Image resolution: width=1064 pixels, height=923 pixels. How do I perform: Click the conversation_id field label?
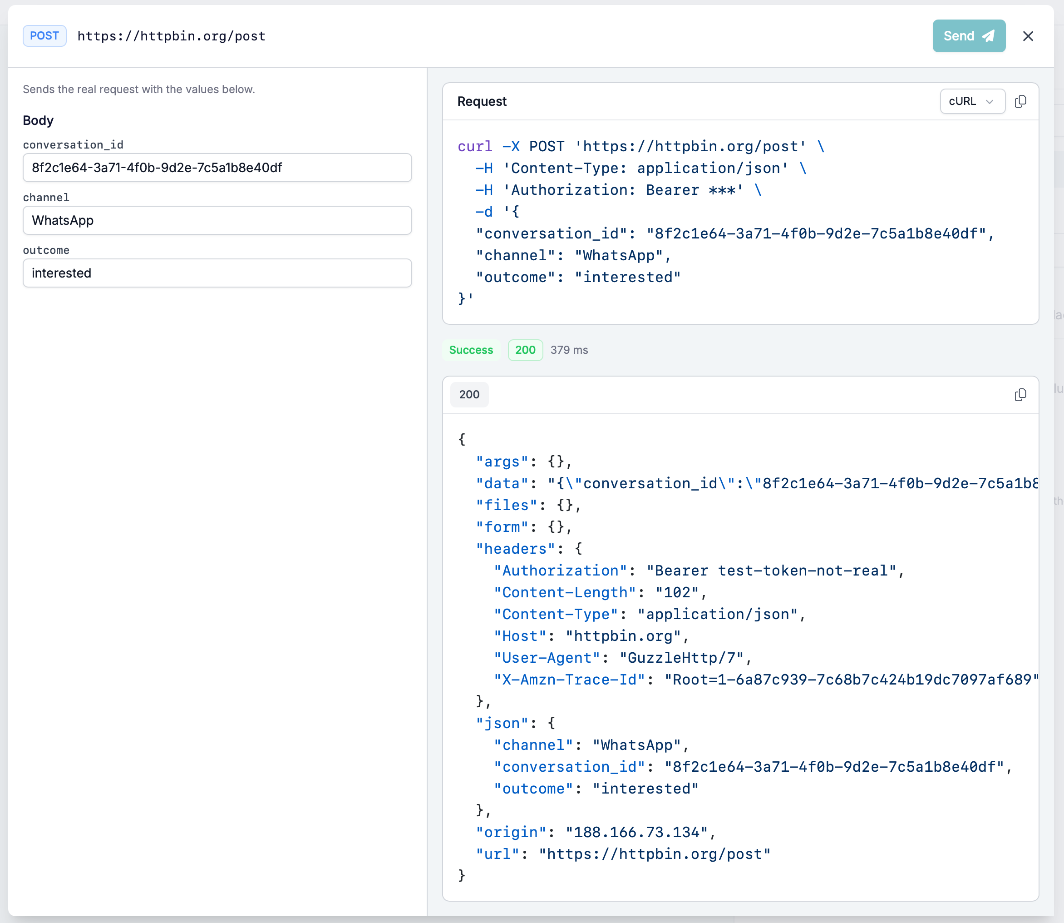pos(73,145)
